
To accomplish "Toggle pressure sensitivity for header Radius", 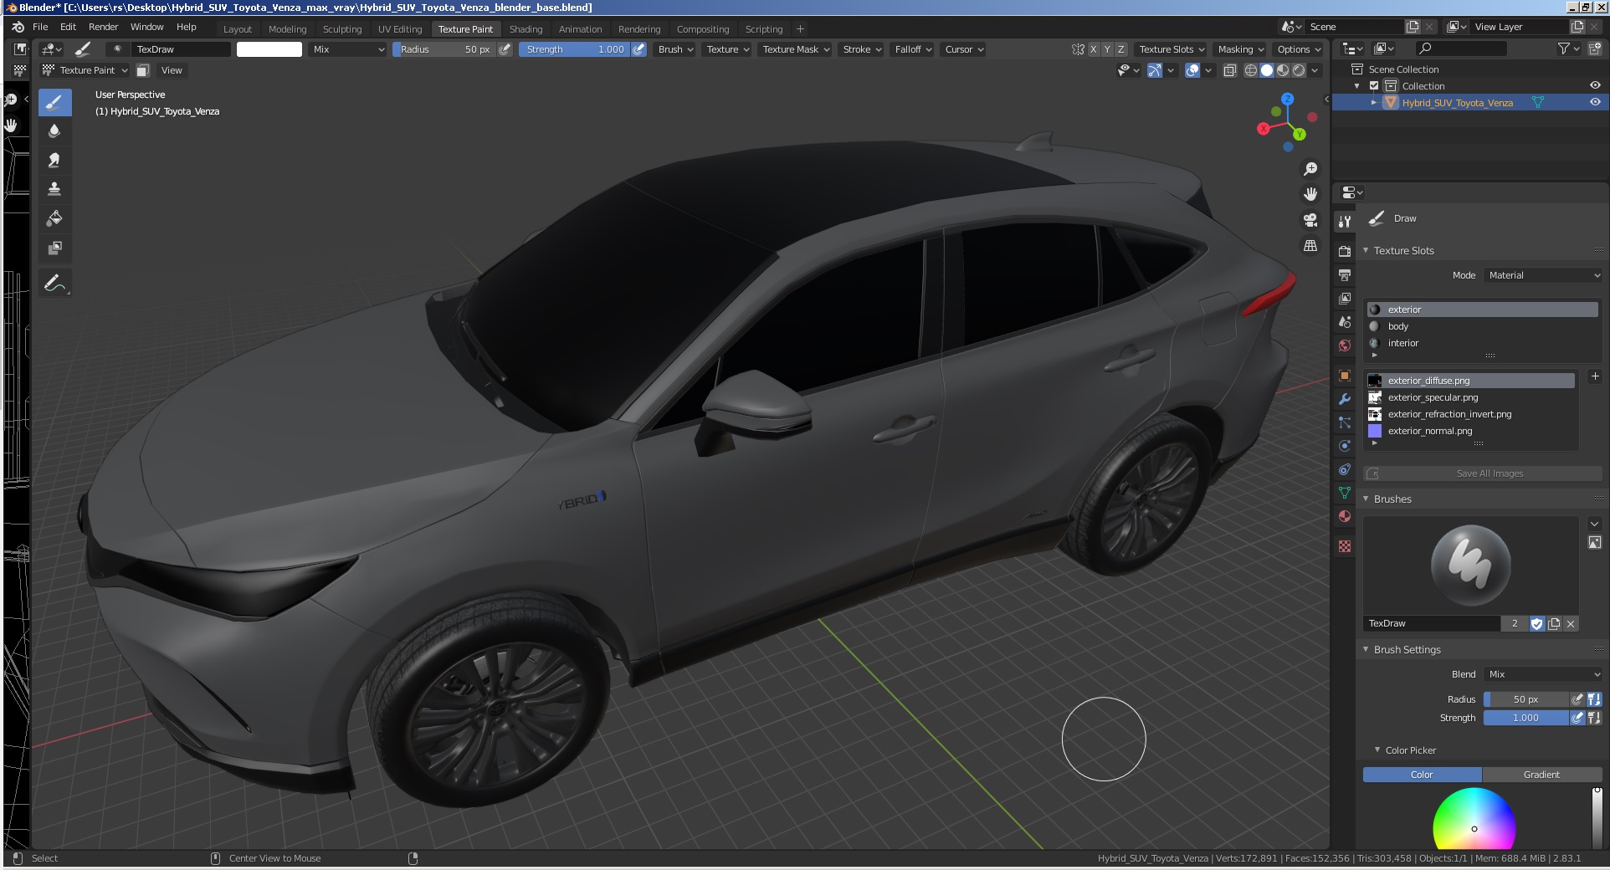I will click(x=505, y=49).
